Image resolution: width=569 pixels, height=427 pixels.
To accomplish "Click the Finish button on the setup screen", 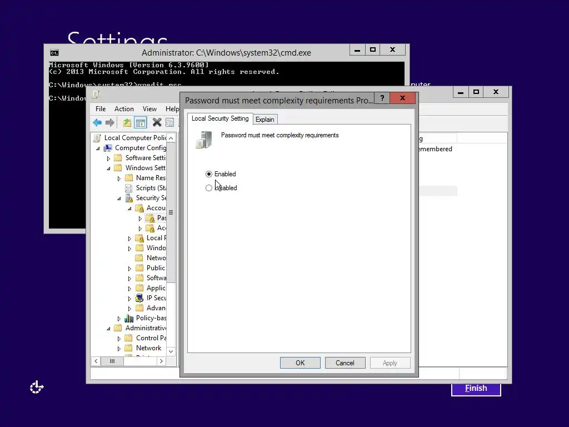I will point(476,389).
